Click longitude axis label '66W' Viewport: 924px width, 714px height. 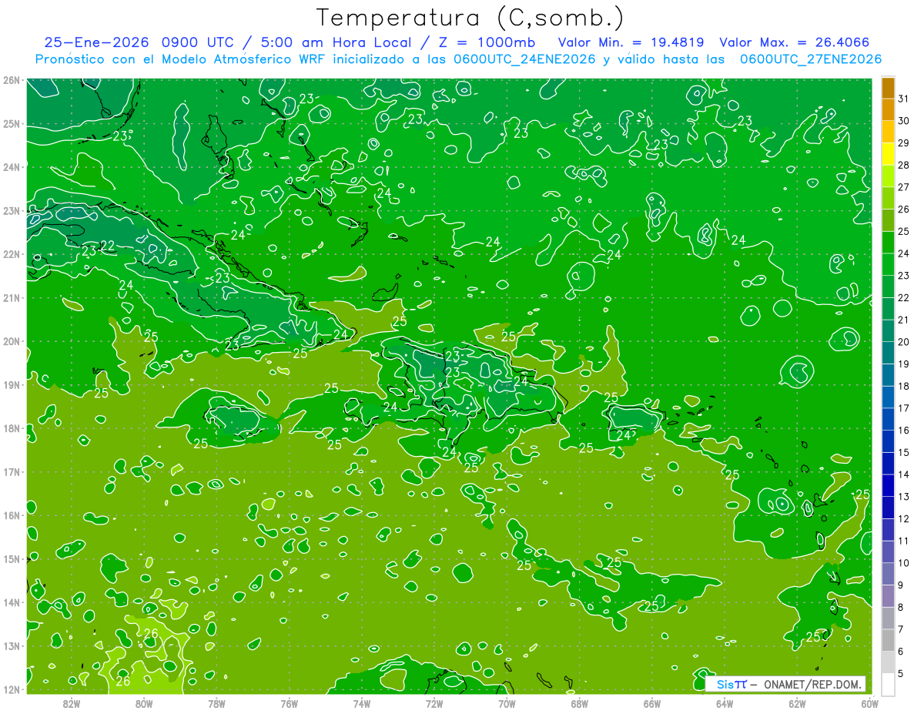652,703
